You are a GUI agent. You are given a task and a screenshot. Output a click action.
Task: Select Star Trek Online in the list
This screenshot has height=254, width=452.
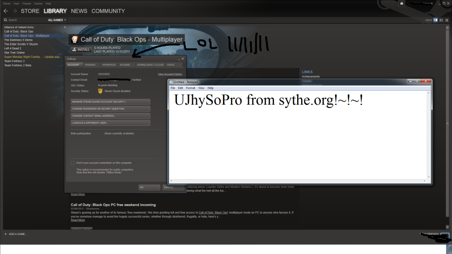pyautogui.click(x=15, y=53)
